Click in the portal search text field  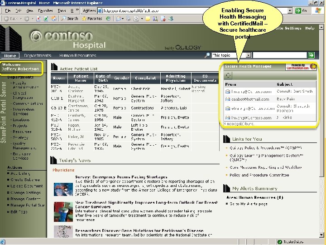pyautogui.click(x=280, y=55)
